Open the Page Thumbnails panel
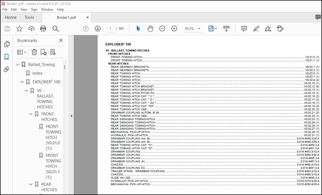322x195 pixels. click(7, 44)
